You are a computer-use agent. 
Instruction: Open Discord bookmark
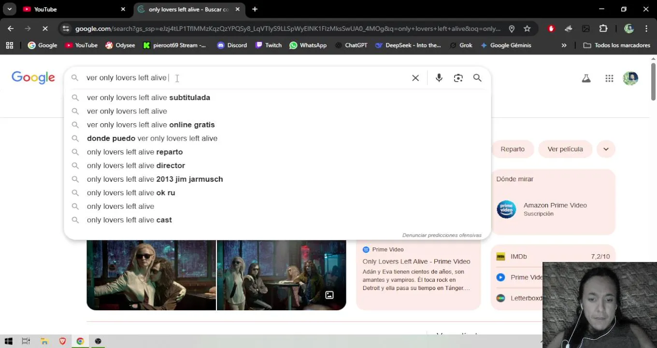(232, 45)
